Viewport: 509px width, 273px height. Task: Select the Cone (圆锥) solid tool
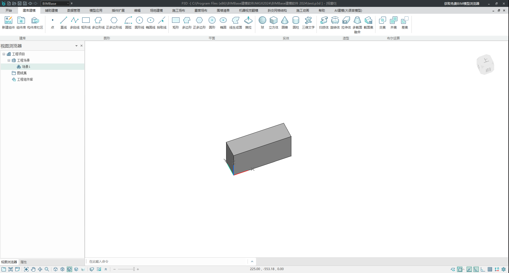[284, 22]
